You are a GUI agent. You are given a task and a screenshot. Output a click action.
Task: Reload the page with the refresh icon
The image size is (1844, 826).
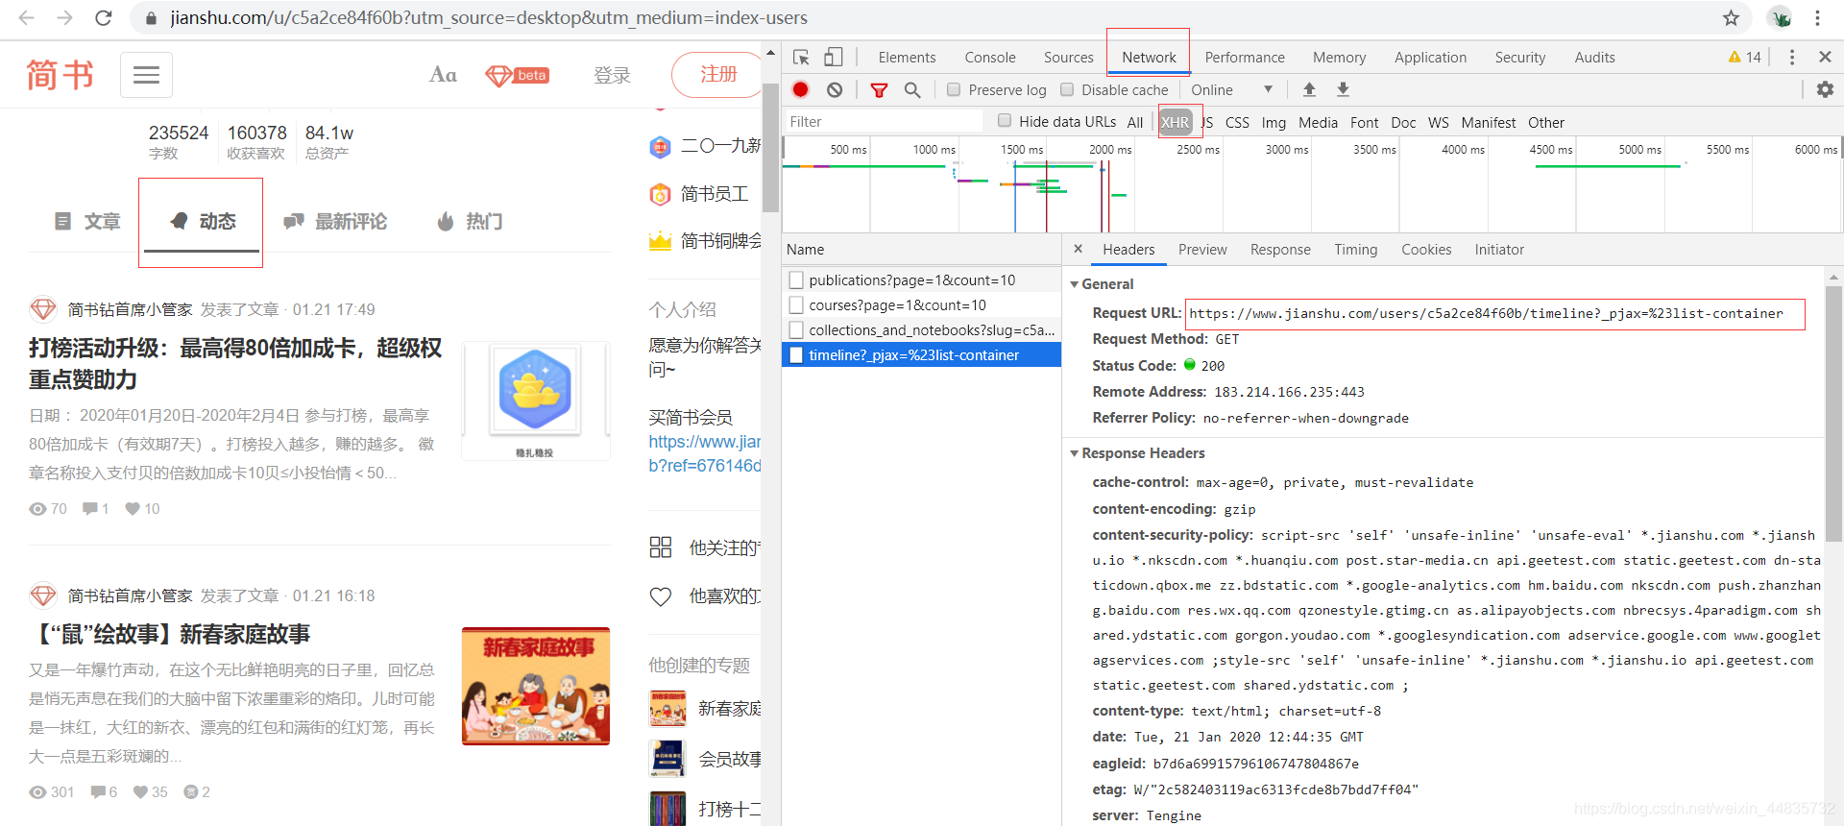tap(104, 17)
